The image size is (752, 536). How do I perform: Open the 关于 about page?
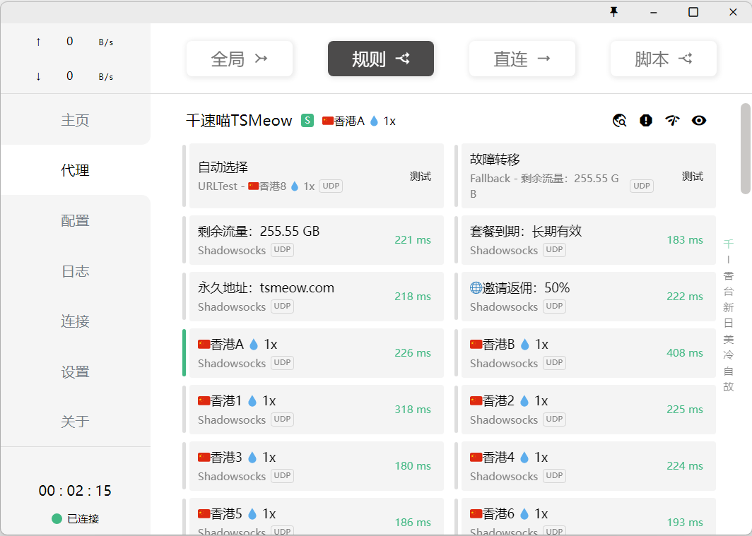(x=76, y=422)
